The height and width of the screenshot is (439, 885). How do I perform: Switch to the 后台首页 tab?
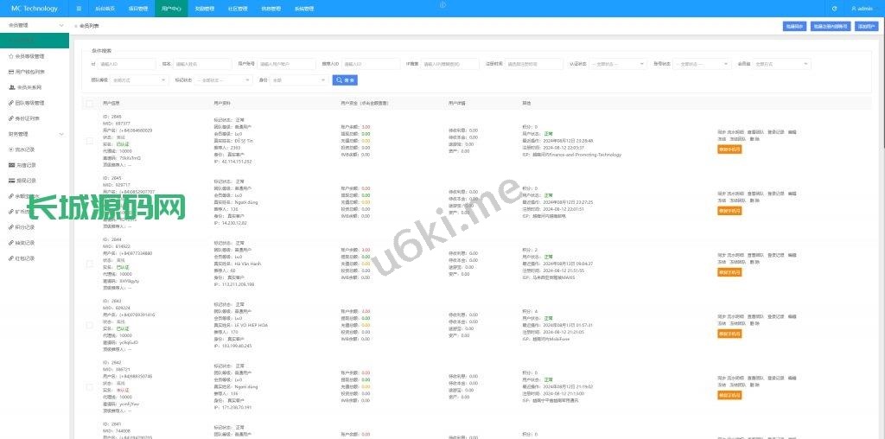[x=105, y=9]
